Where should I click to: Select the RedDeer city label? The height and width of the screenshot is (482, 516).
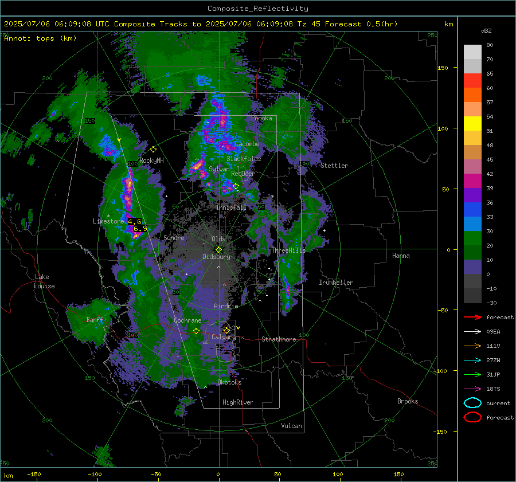(x=243, y=174)
